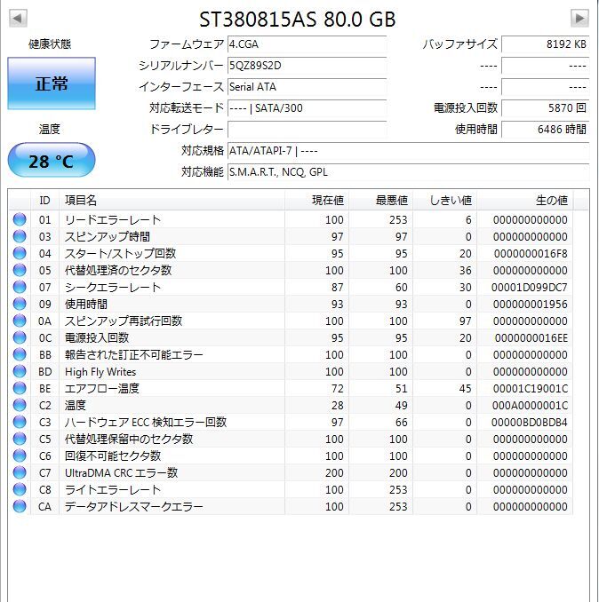Click features field S.M.A.R.T., NCQ, GPL
599x602 pixels.
[409, 172]
